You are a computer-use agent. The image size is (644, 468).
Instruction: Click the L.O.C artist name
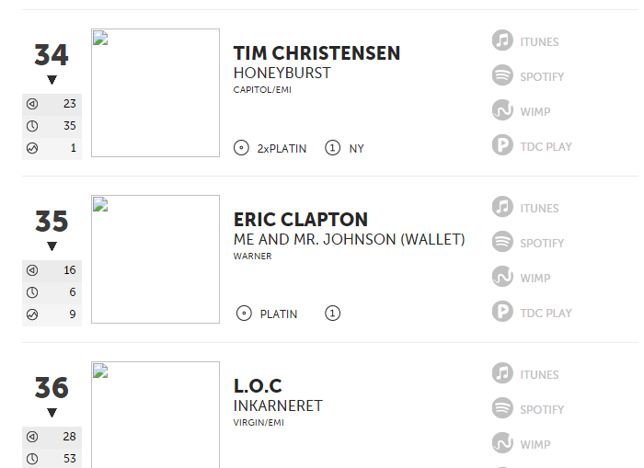click(258, 386)
